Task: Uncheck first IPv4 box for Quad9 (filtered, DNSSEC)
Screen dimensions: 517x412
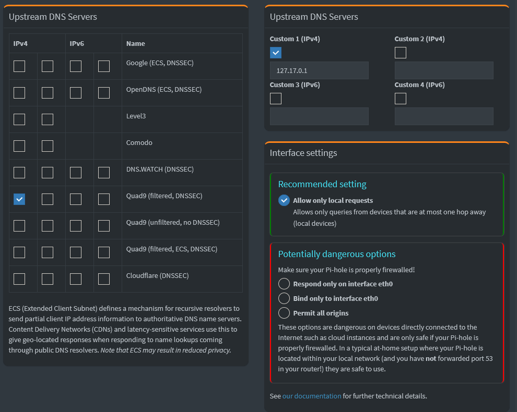Action: (x=19, y=199)
